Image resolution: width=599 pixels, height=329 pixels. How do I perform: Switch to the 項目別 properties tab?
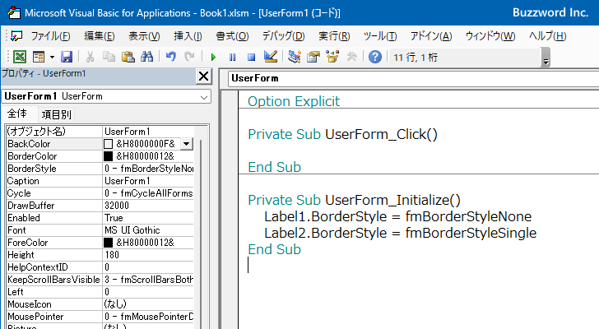coord(56,114)
